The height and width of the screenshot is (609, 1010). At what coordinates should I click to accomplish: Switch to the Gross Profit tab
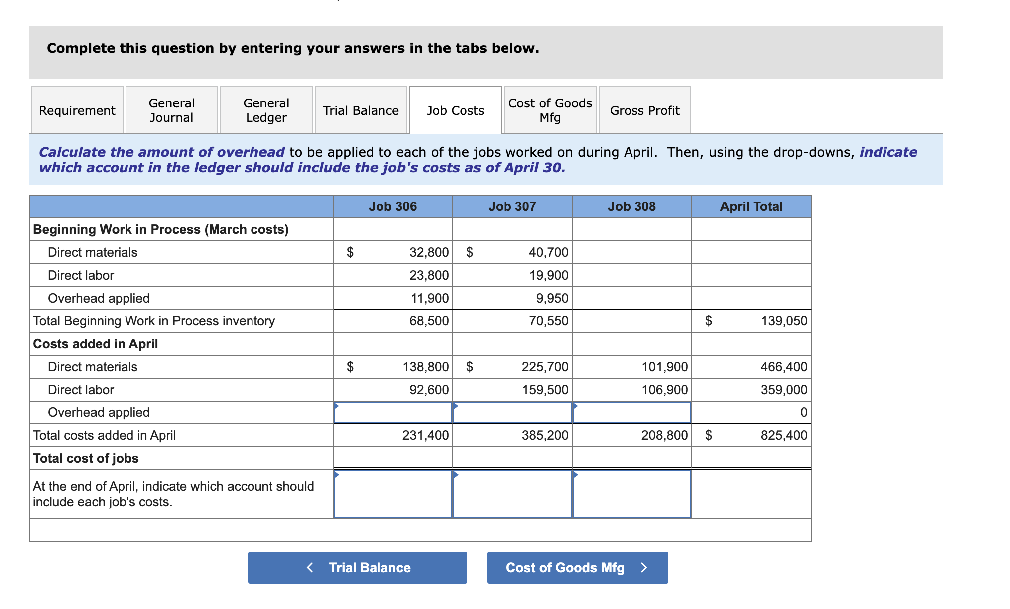click(x=644, y=110)
